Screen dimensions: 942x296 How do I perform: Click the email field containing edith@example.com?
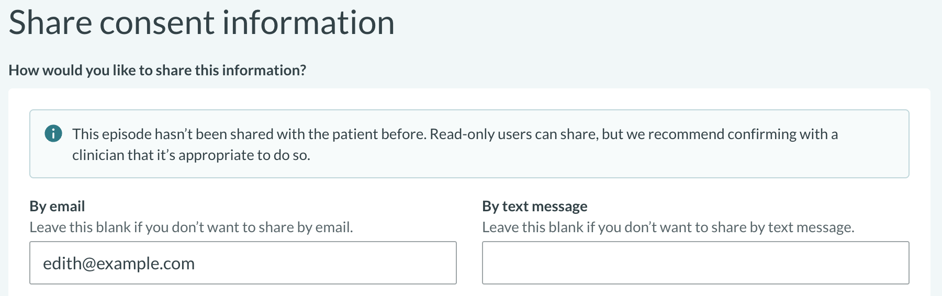(x=243, y=263)
